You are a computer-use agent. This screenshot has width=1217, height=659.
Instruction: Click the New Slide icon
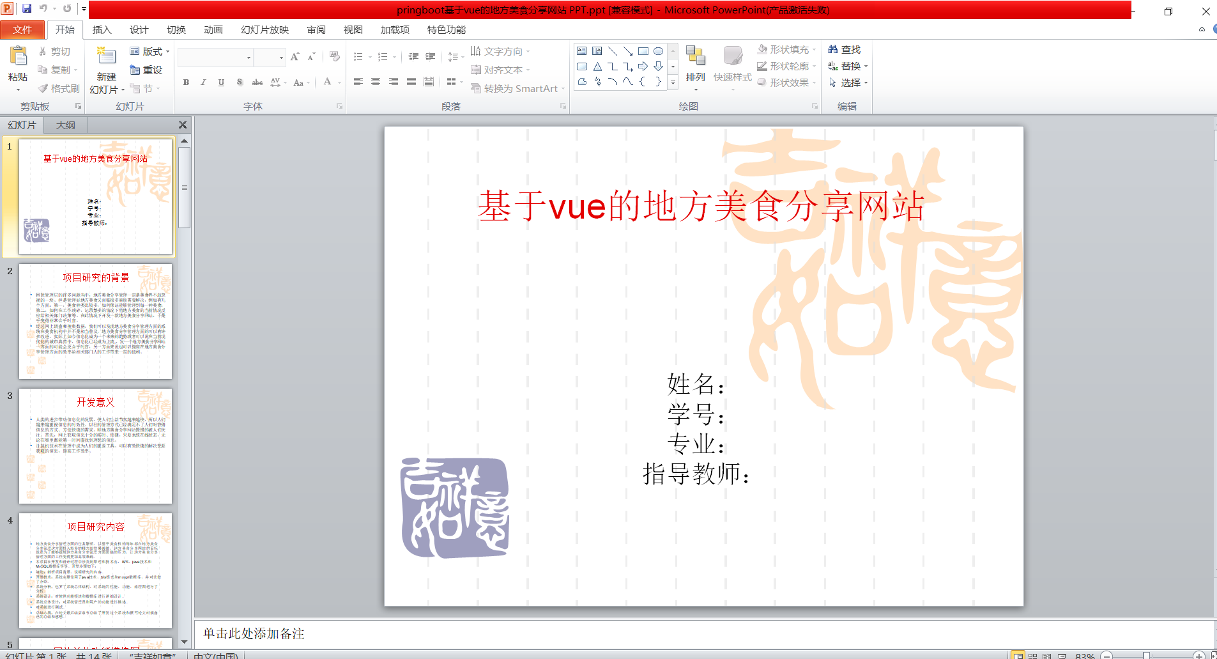[106, 57]
